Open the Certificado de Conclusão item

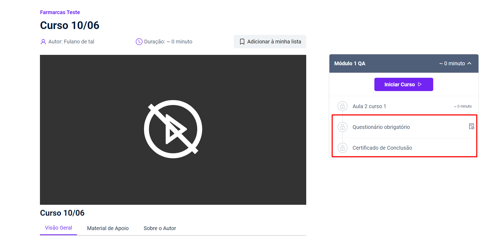(x=382, y=148)
